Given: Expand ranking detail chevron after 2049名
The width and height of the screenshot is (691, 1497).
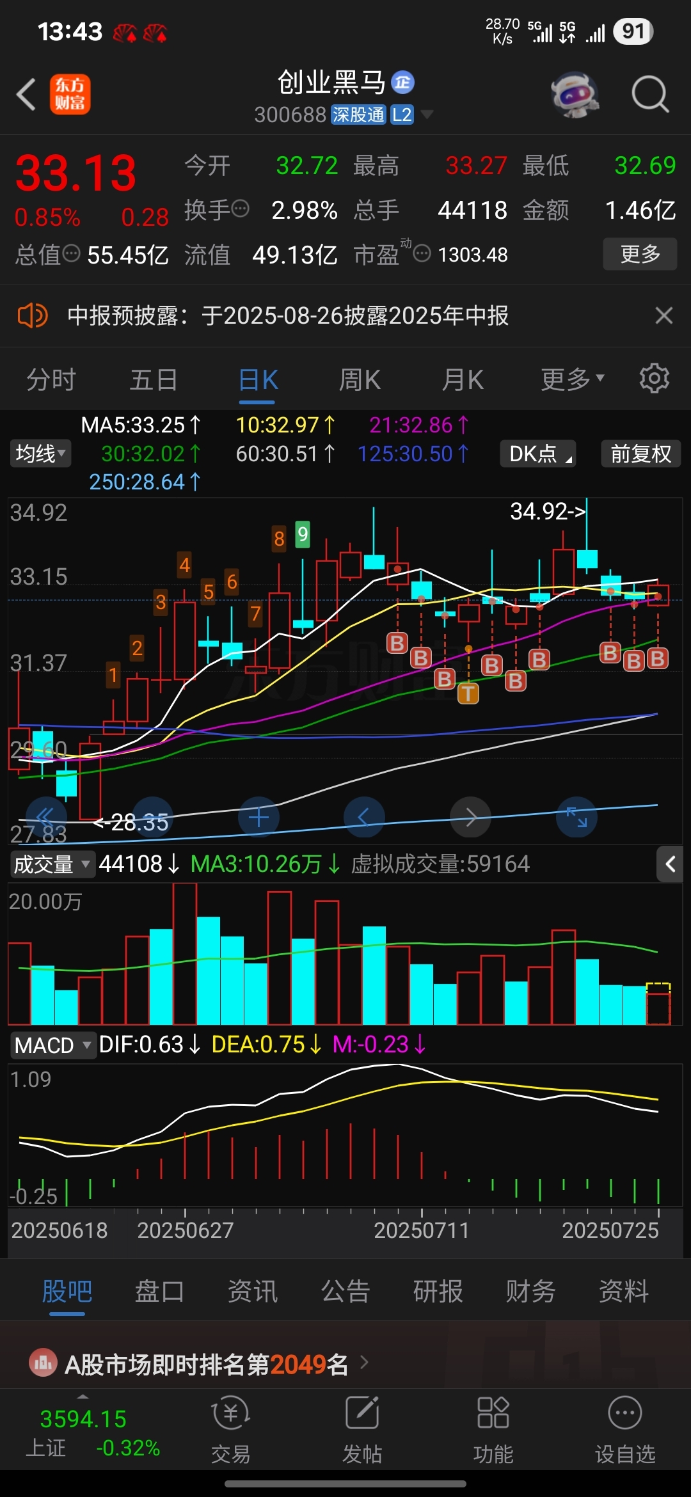Looking at the screenshot, I should click(x=364, y=1363).
